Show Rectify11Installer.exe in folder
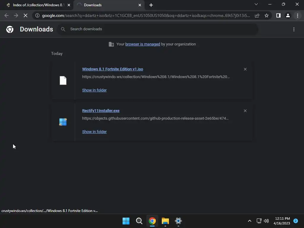Image resolution: width=304 pixels, height=228 pixels. [x=94, y=132]
